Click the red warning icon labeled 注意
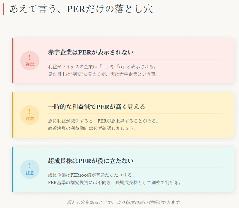 (x=30, y=61)
